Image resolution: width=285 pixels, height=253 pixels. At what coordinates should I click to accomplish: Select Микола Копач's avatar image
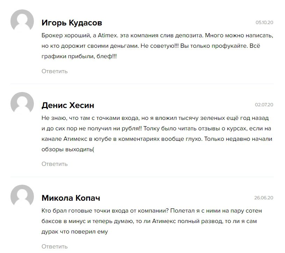click(22, 196)
